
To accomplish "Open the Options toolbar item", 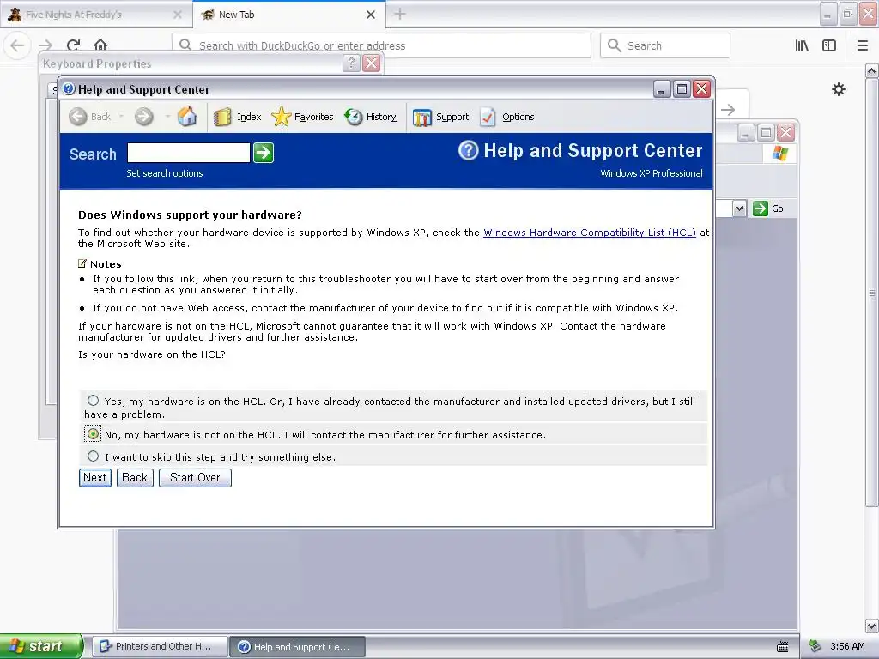I will click(507, 117).
